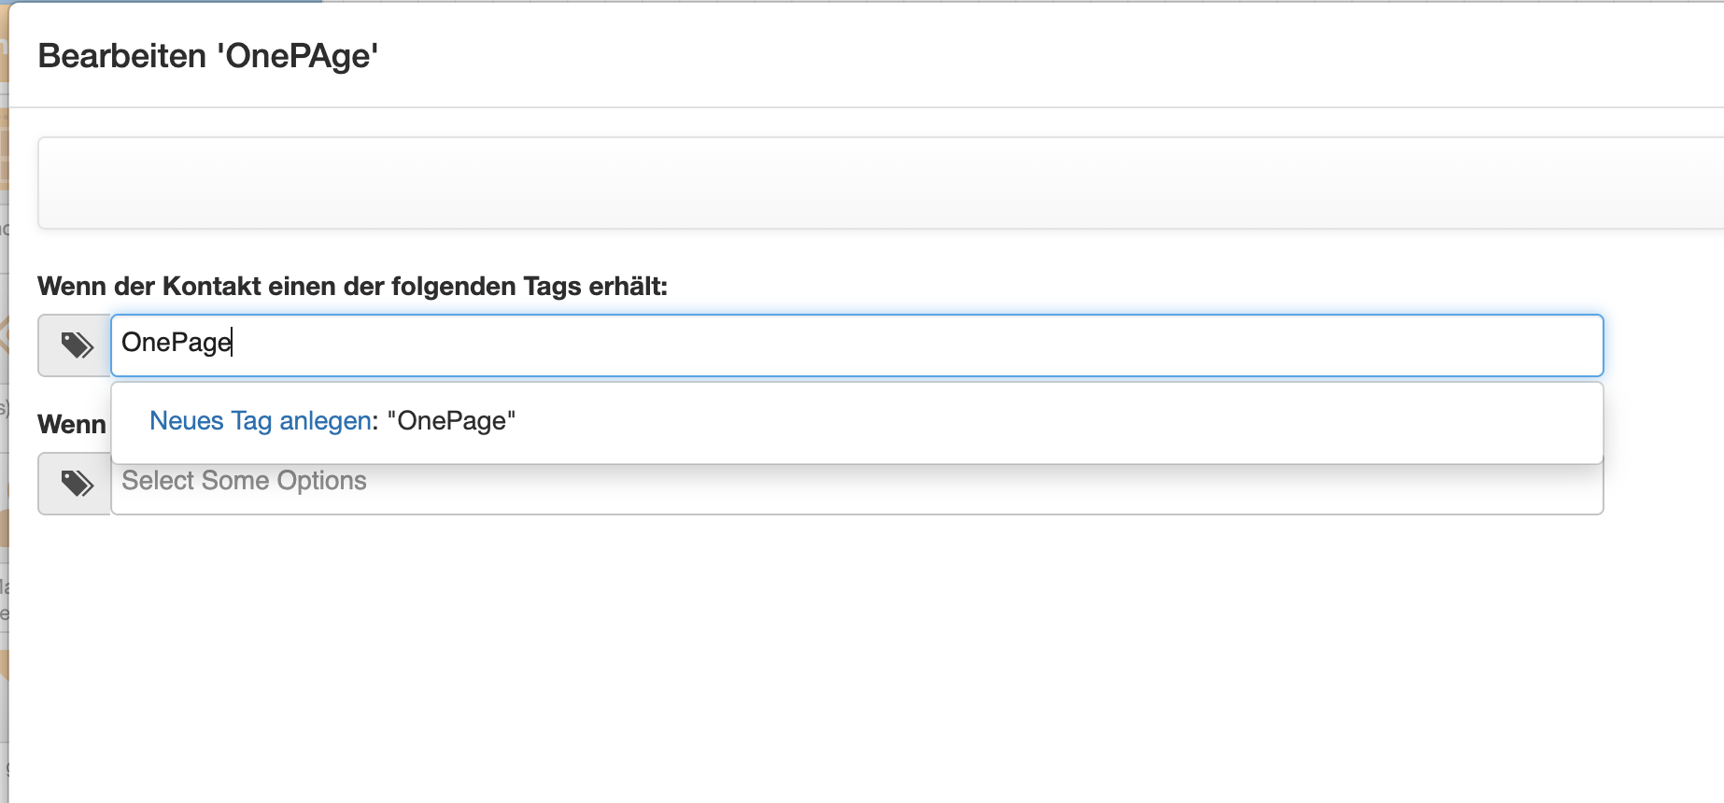Click the blank white area below the tag fields
The image size is (1724, 803).
click(x=841, y=654)
